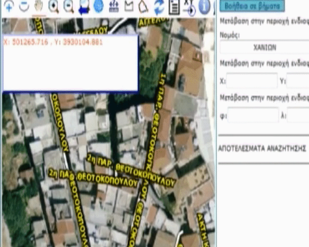Select the pan hand tool

click(39, 6)
